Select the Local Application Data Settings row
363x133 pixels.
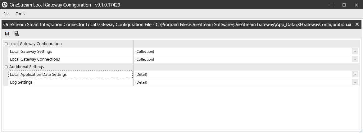point(38,75)
